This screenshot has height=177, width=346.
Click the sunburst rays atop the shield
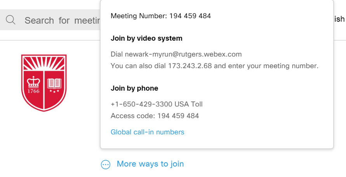tap(44, 63)
